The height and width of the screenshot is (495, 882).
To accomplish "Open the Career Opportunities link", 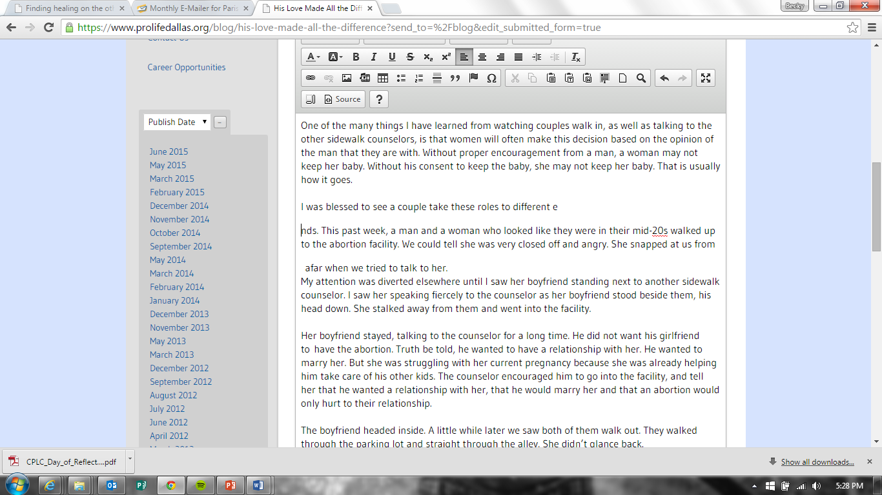I will (187, 67).
